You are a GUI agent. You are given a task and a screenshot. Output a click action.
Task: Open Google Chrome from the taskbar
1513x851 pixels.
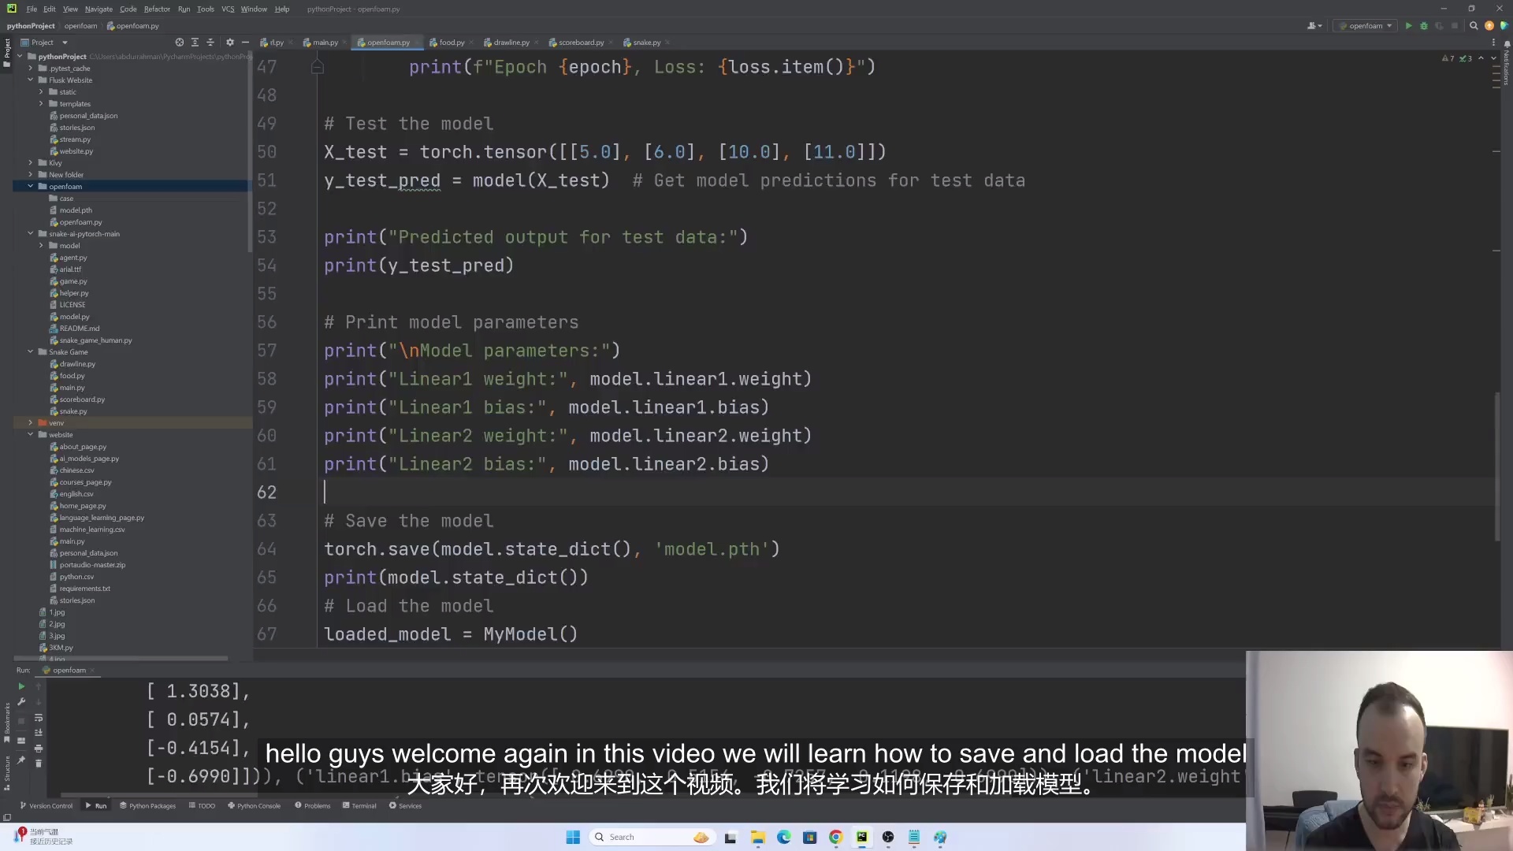[x=835, y=837]
